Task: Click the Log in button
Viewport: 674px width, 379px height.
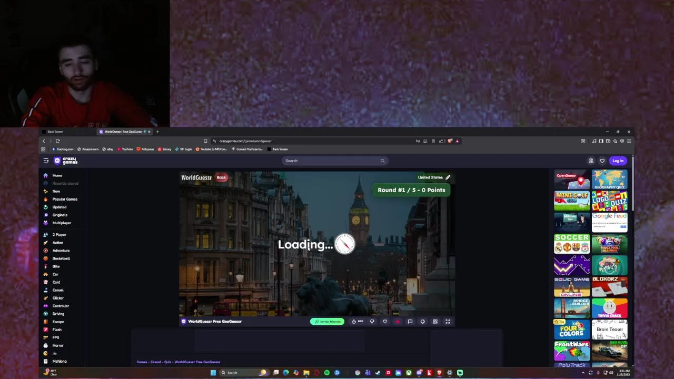Action: tap(618, 161)
